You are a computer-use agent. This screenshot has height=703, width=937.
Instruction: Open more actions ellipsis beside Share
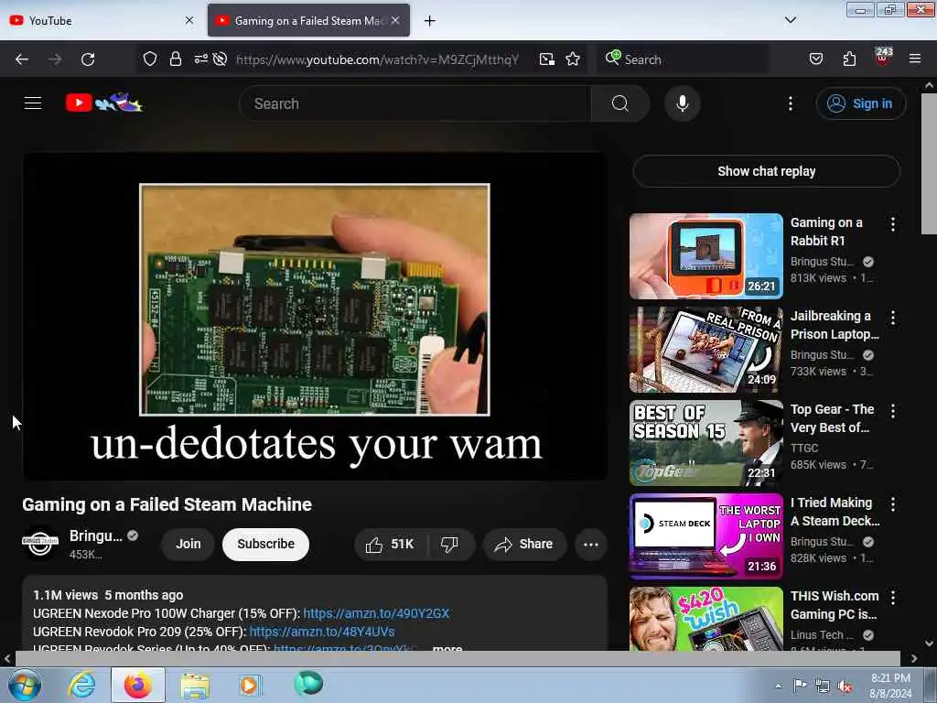click(591, 545)
